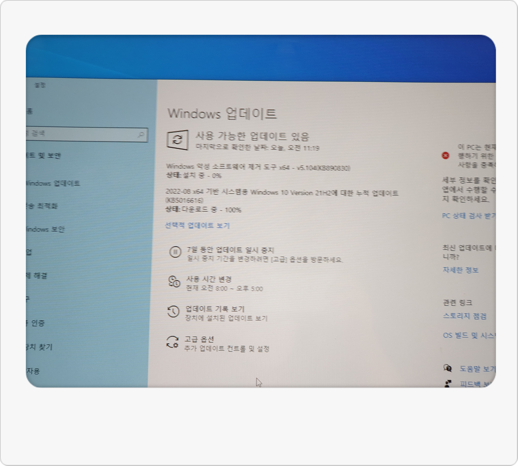Image resolution: width=518 pixels, height=466 pixels.
Task: Open 선택적 업데이트 보기 link
Action: coord(197,225)
